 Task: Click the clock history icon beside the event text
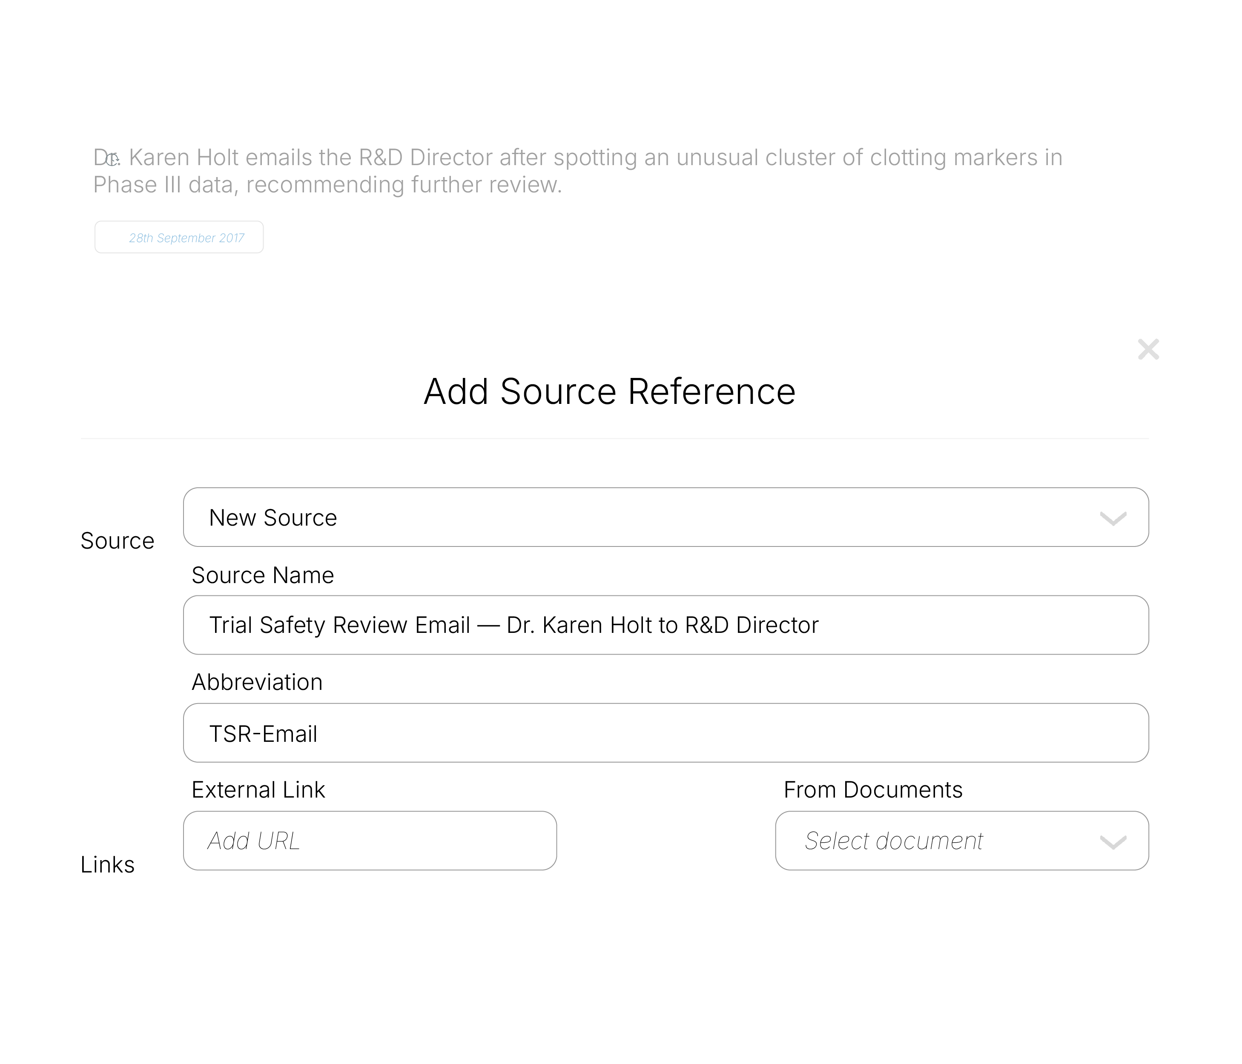(112, 159)
